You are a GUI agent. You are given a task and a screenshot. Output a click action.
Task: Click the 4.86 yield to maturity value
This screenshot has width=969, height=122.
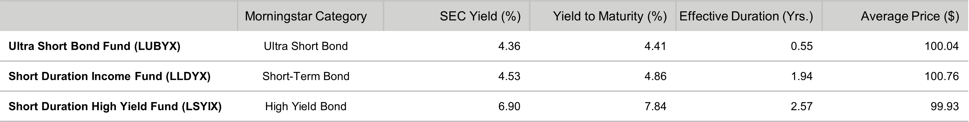[x=655, y=76]
